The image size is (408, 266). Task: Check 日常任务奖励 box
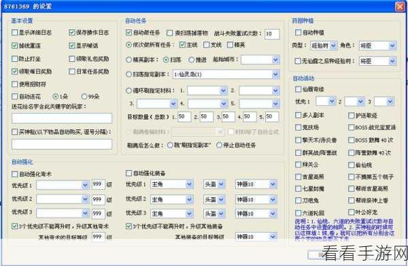[x=72, y=71]
